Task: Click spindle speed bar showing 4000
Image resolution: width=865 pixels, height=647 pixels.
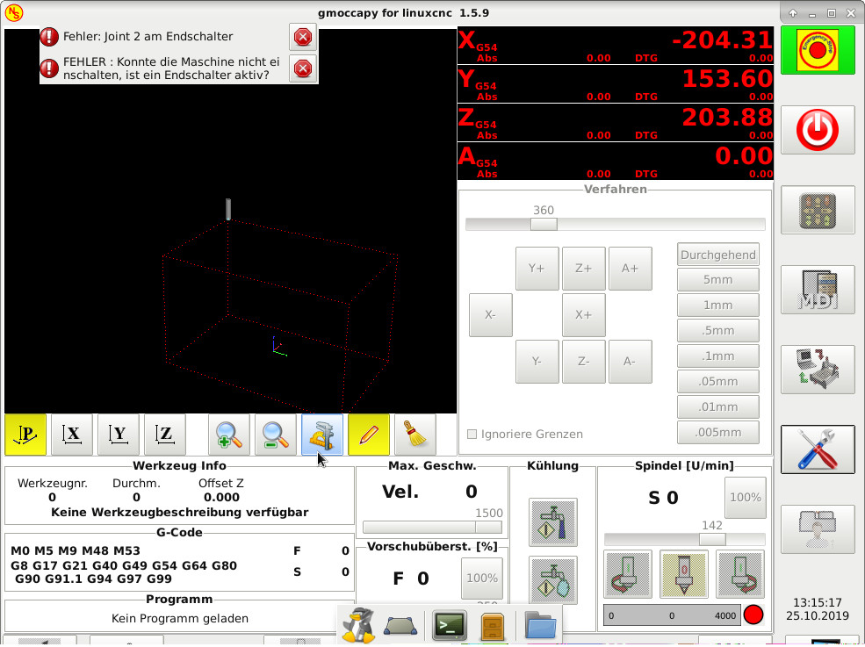Action: coord(673,615)
